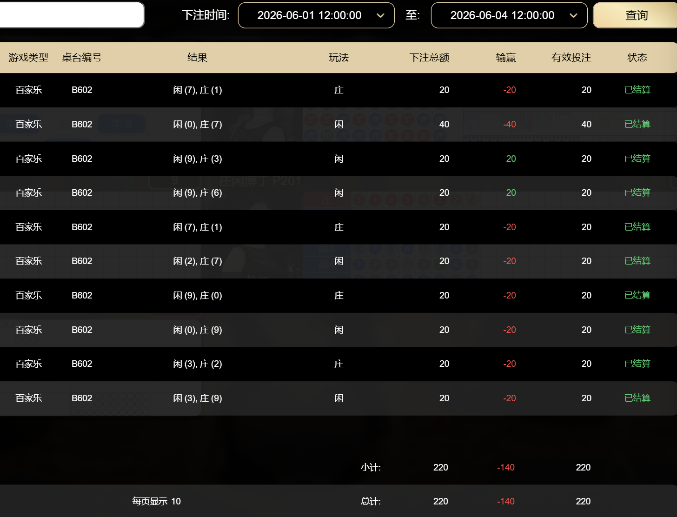This screenshot has height=517, width=677.
Task: Click B602 in the 闲 (3), 庄 (2) row
Action: click(x=82, y=364)
